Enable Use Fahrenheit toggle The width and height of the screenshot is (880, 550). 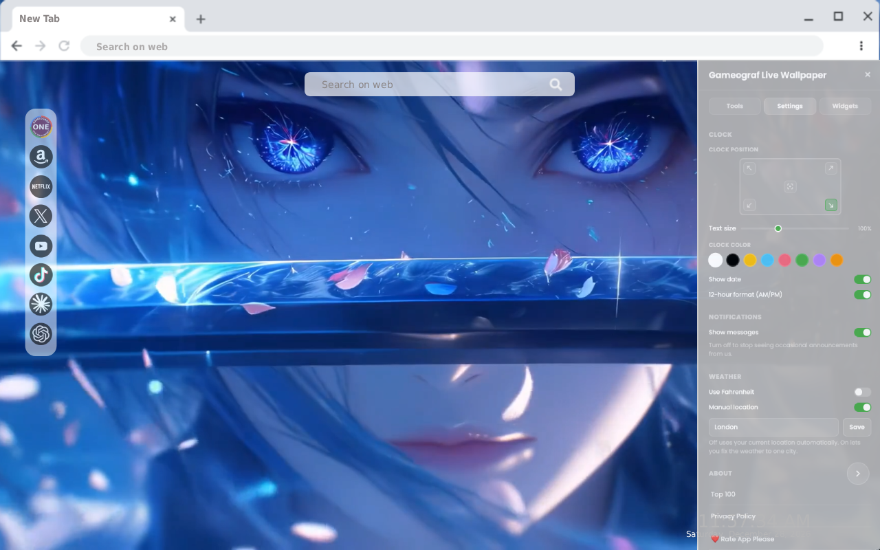[862, 392]
